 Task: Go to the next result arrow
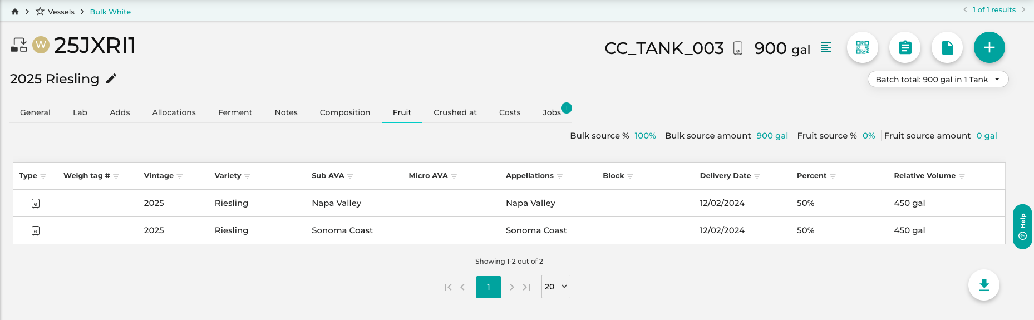tap(1023, 9)
